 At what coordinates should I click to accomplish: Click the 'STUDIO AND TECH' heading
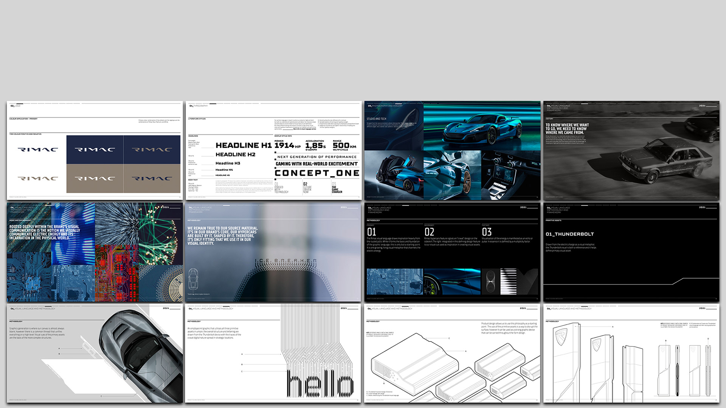[376, 119]
